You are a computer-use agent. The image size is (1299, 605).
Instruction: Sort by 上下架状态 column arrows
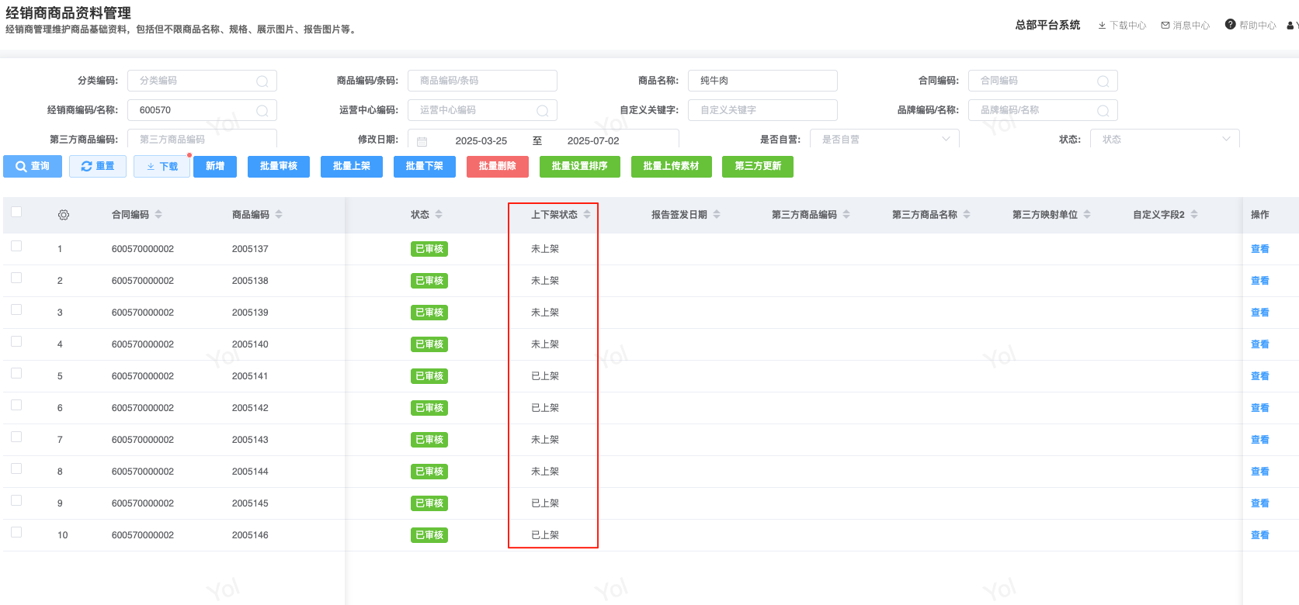587,215
